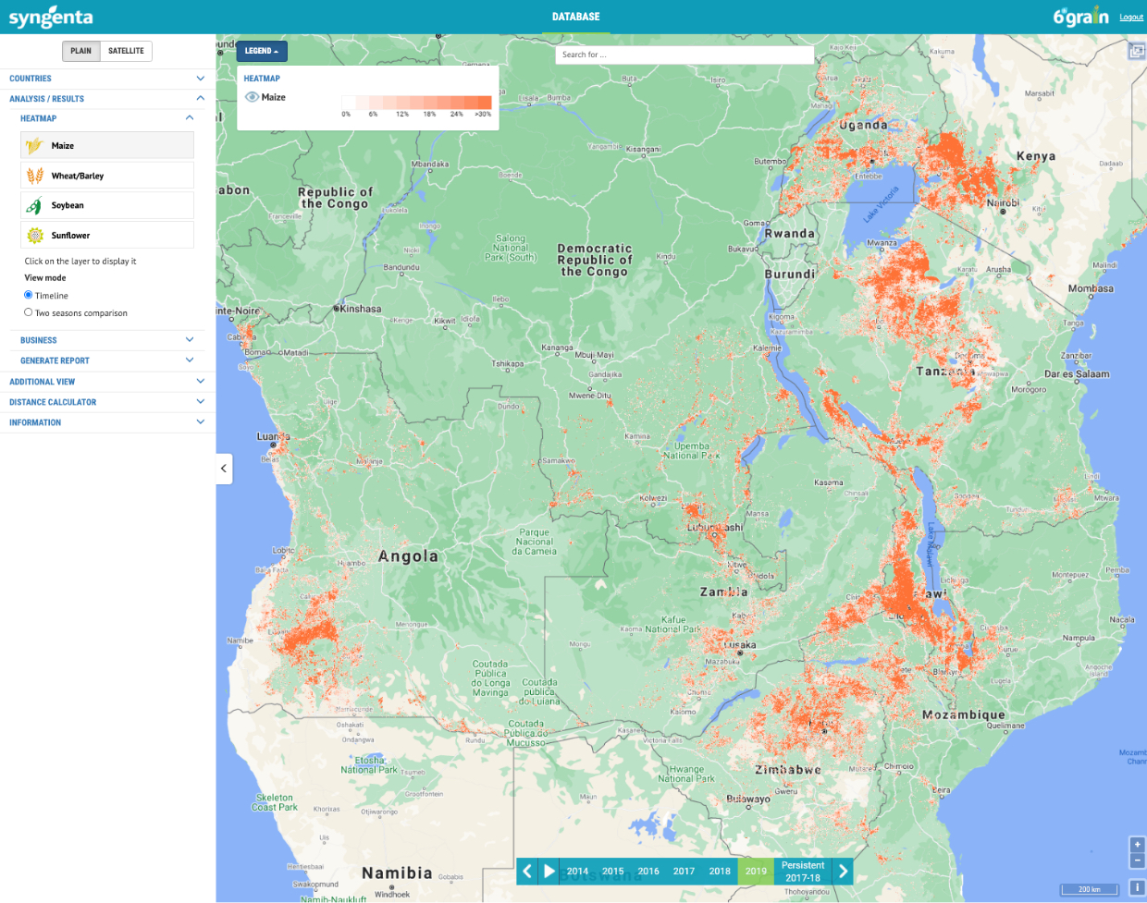Open the Database tab
The image size is (1147, 903).
(575, 17)
